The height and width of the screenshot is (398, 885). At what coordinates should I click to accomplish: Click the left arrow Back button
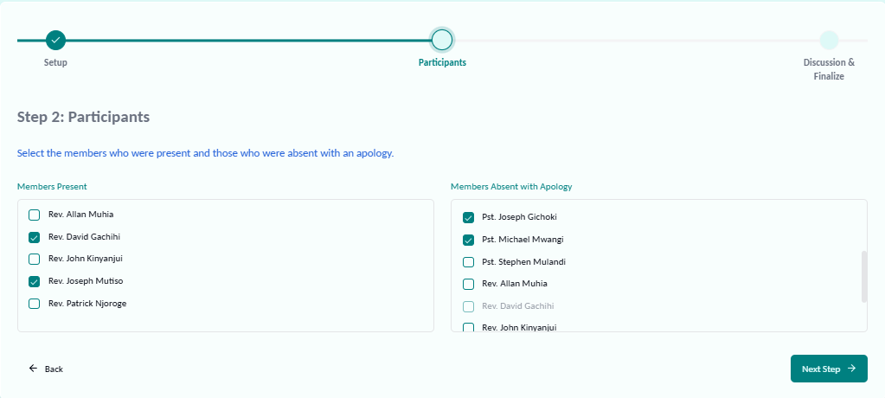pyautogui.click(x=46, y=369)
